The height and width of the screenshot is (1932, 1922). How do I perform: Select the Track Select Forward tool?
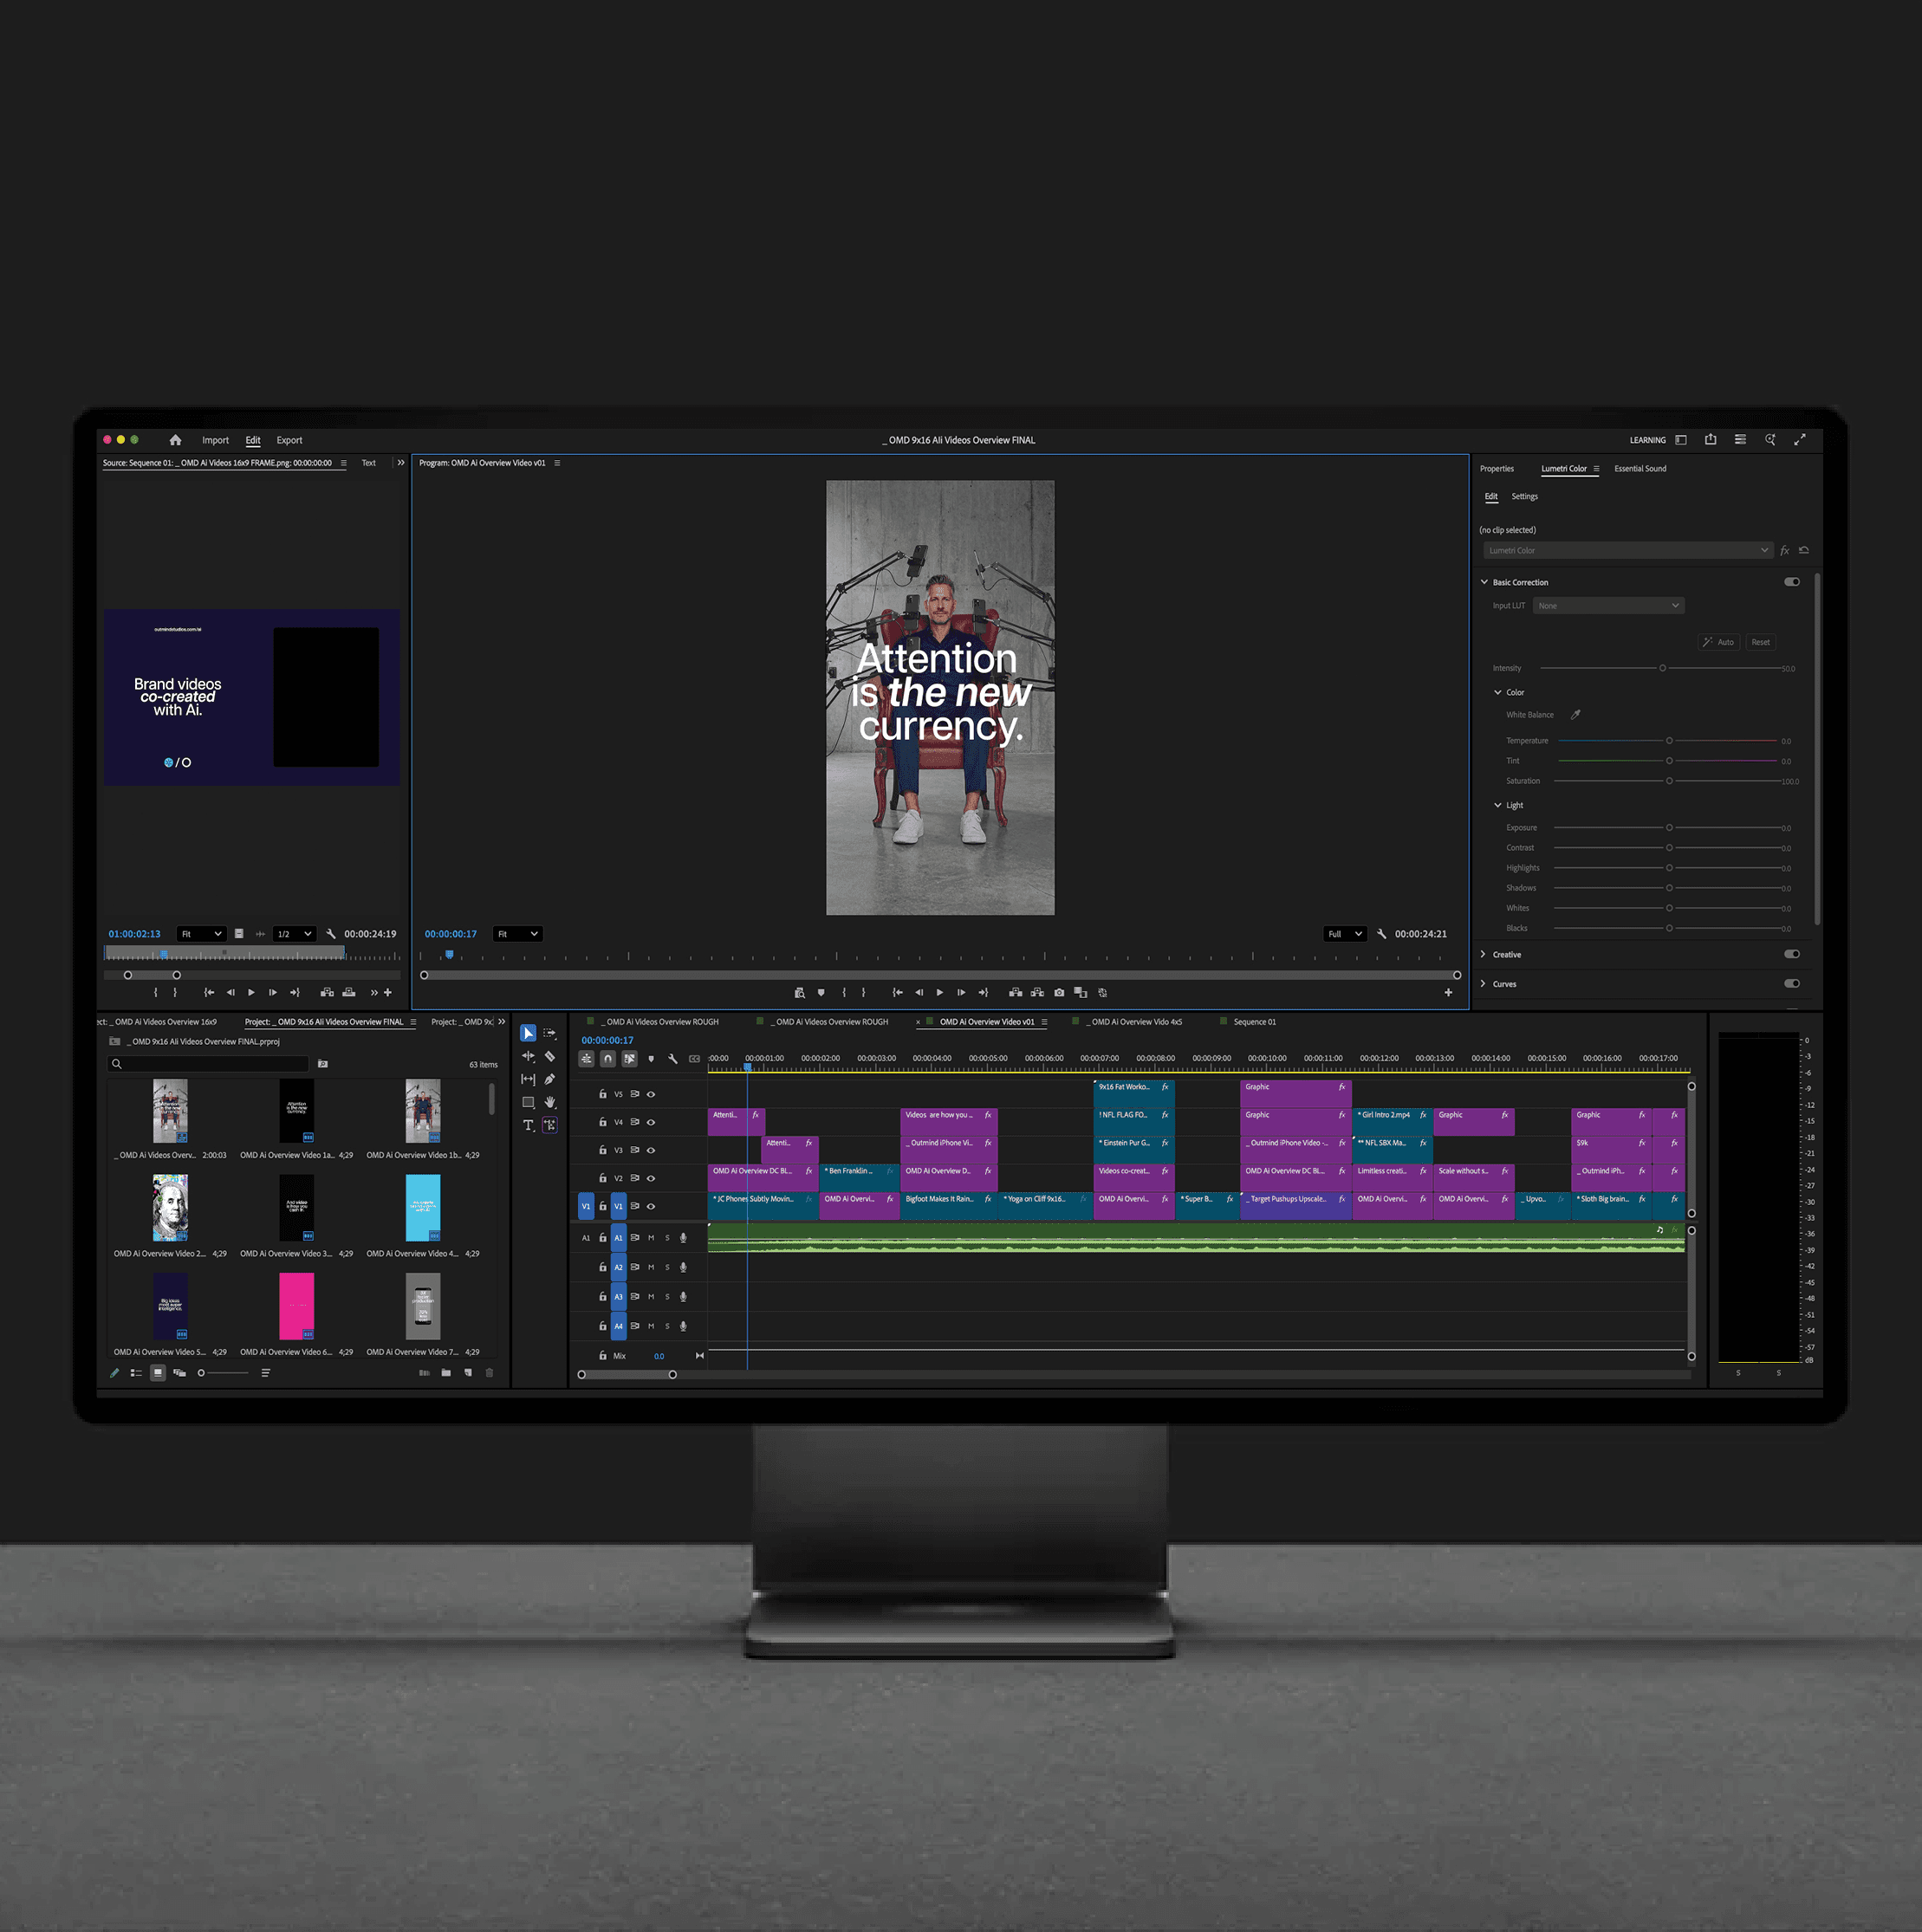550,1033
